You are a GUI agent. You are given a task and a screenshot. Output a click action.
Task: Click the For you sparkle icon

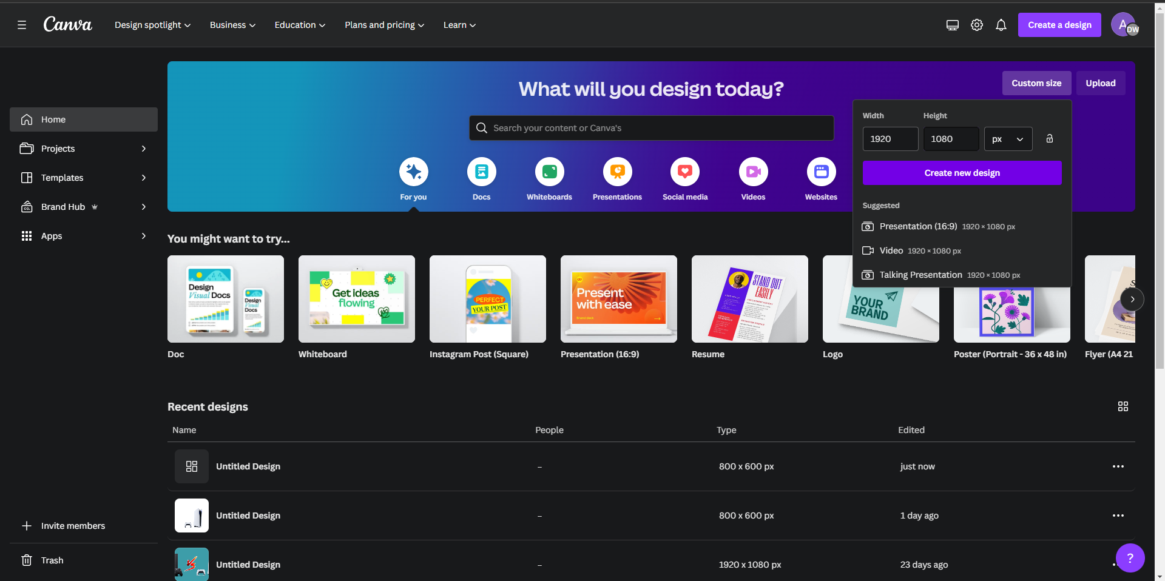(x=413, y=172)
